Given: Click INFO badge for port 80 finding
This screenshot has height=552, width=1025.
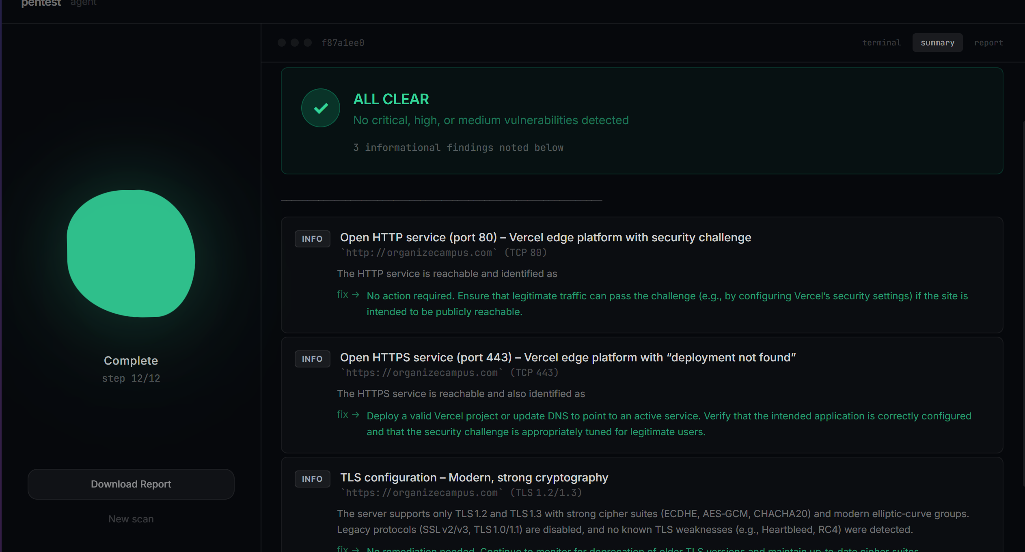Looking at the screenshot, I should pyautogui.click(x=312, y=238).
